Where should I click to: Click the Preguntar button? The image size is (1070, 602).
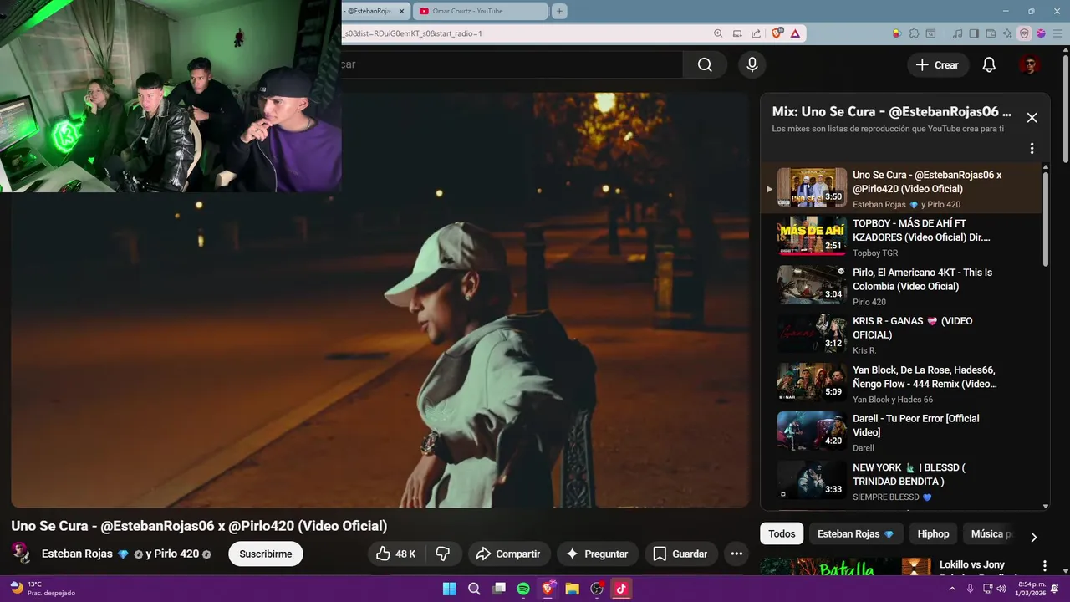pos(597,554)
